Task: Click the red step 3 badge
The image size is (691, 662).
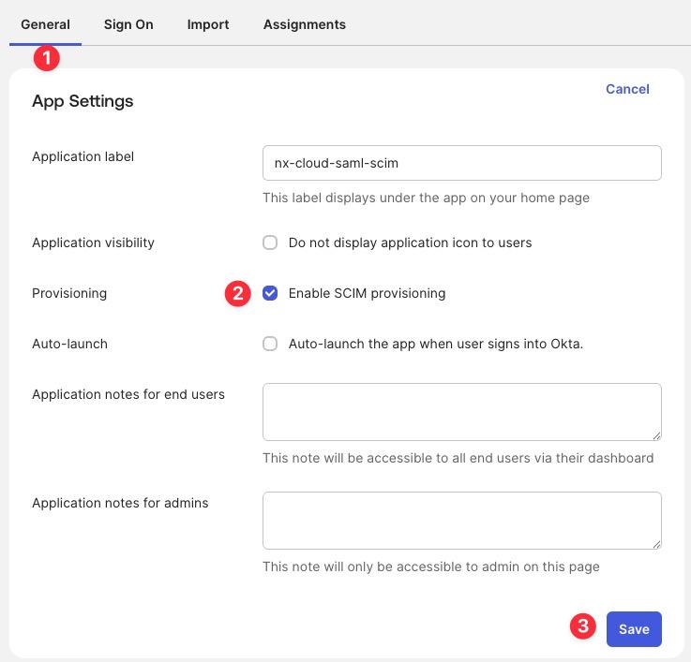Action: (x=583, y=626)
